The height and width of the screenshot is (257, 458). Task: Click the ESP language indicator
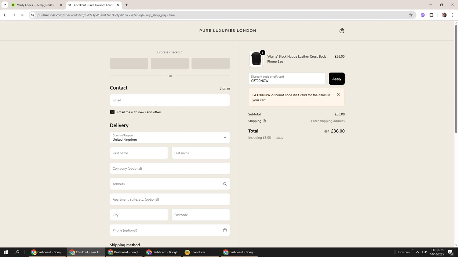(424, 252)
